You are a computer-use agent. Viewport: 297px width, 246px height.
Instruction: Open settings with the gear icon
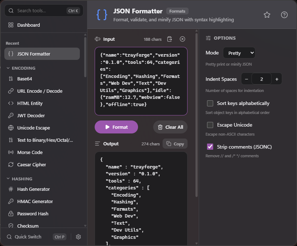pos(78,237)
